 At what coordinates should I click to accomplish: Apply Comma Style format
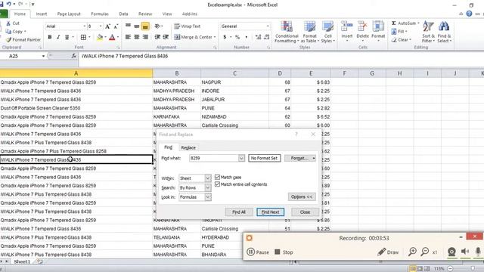246,37
